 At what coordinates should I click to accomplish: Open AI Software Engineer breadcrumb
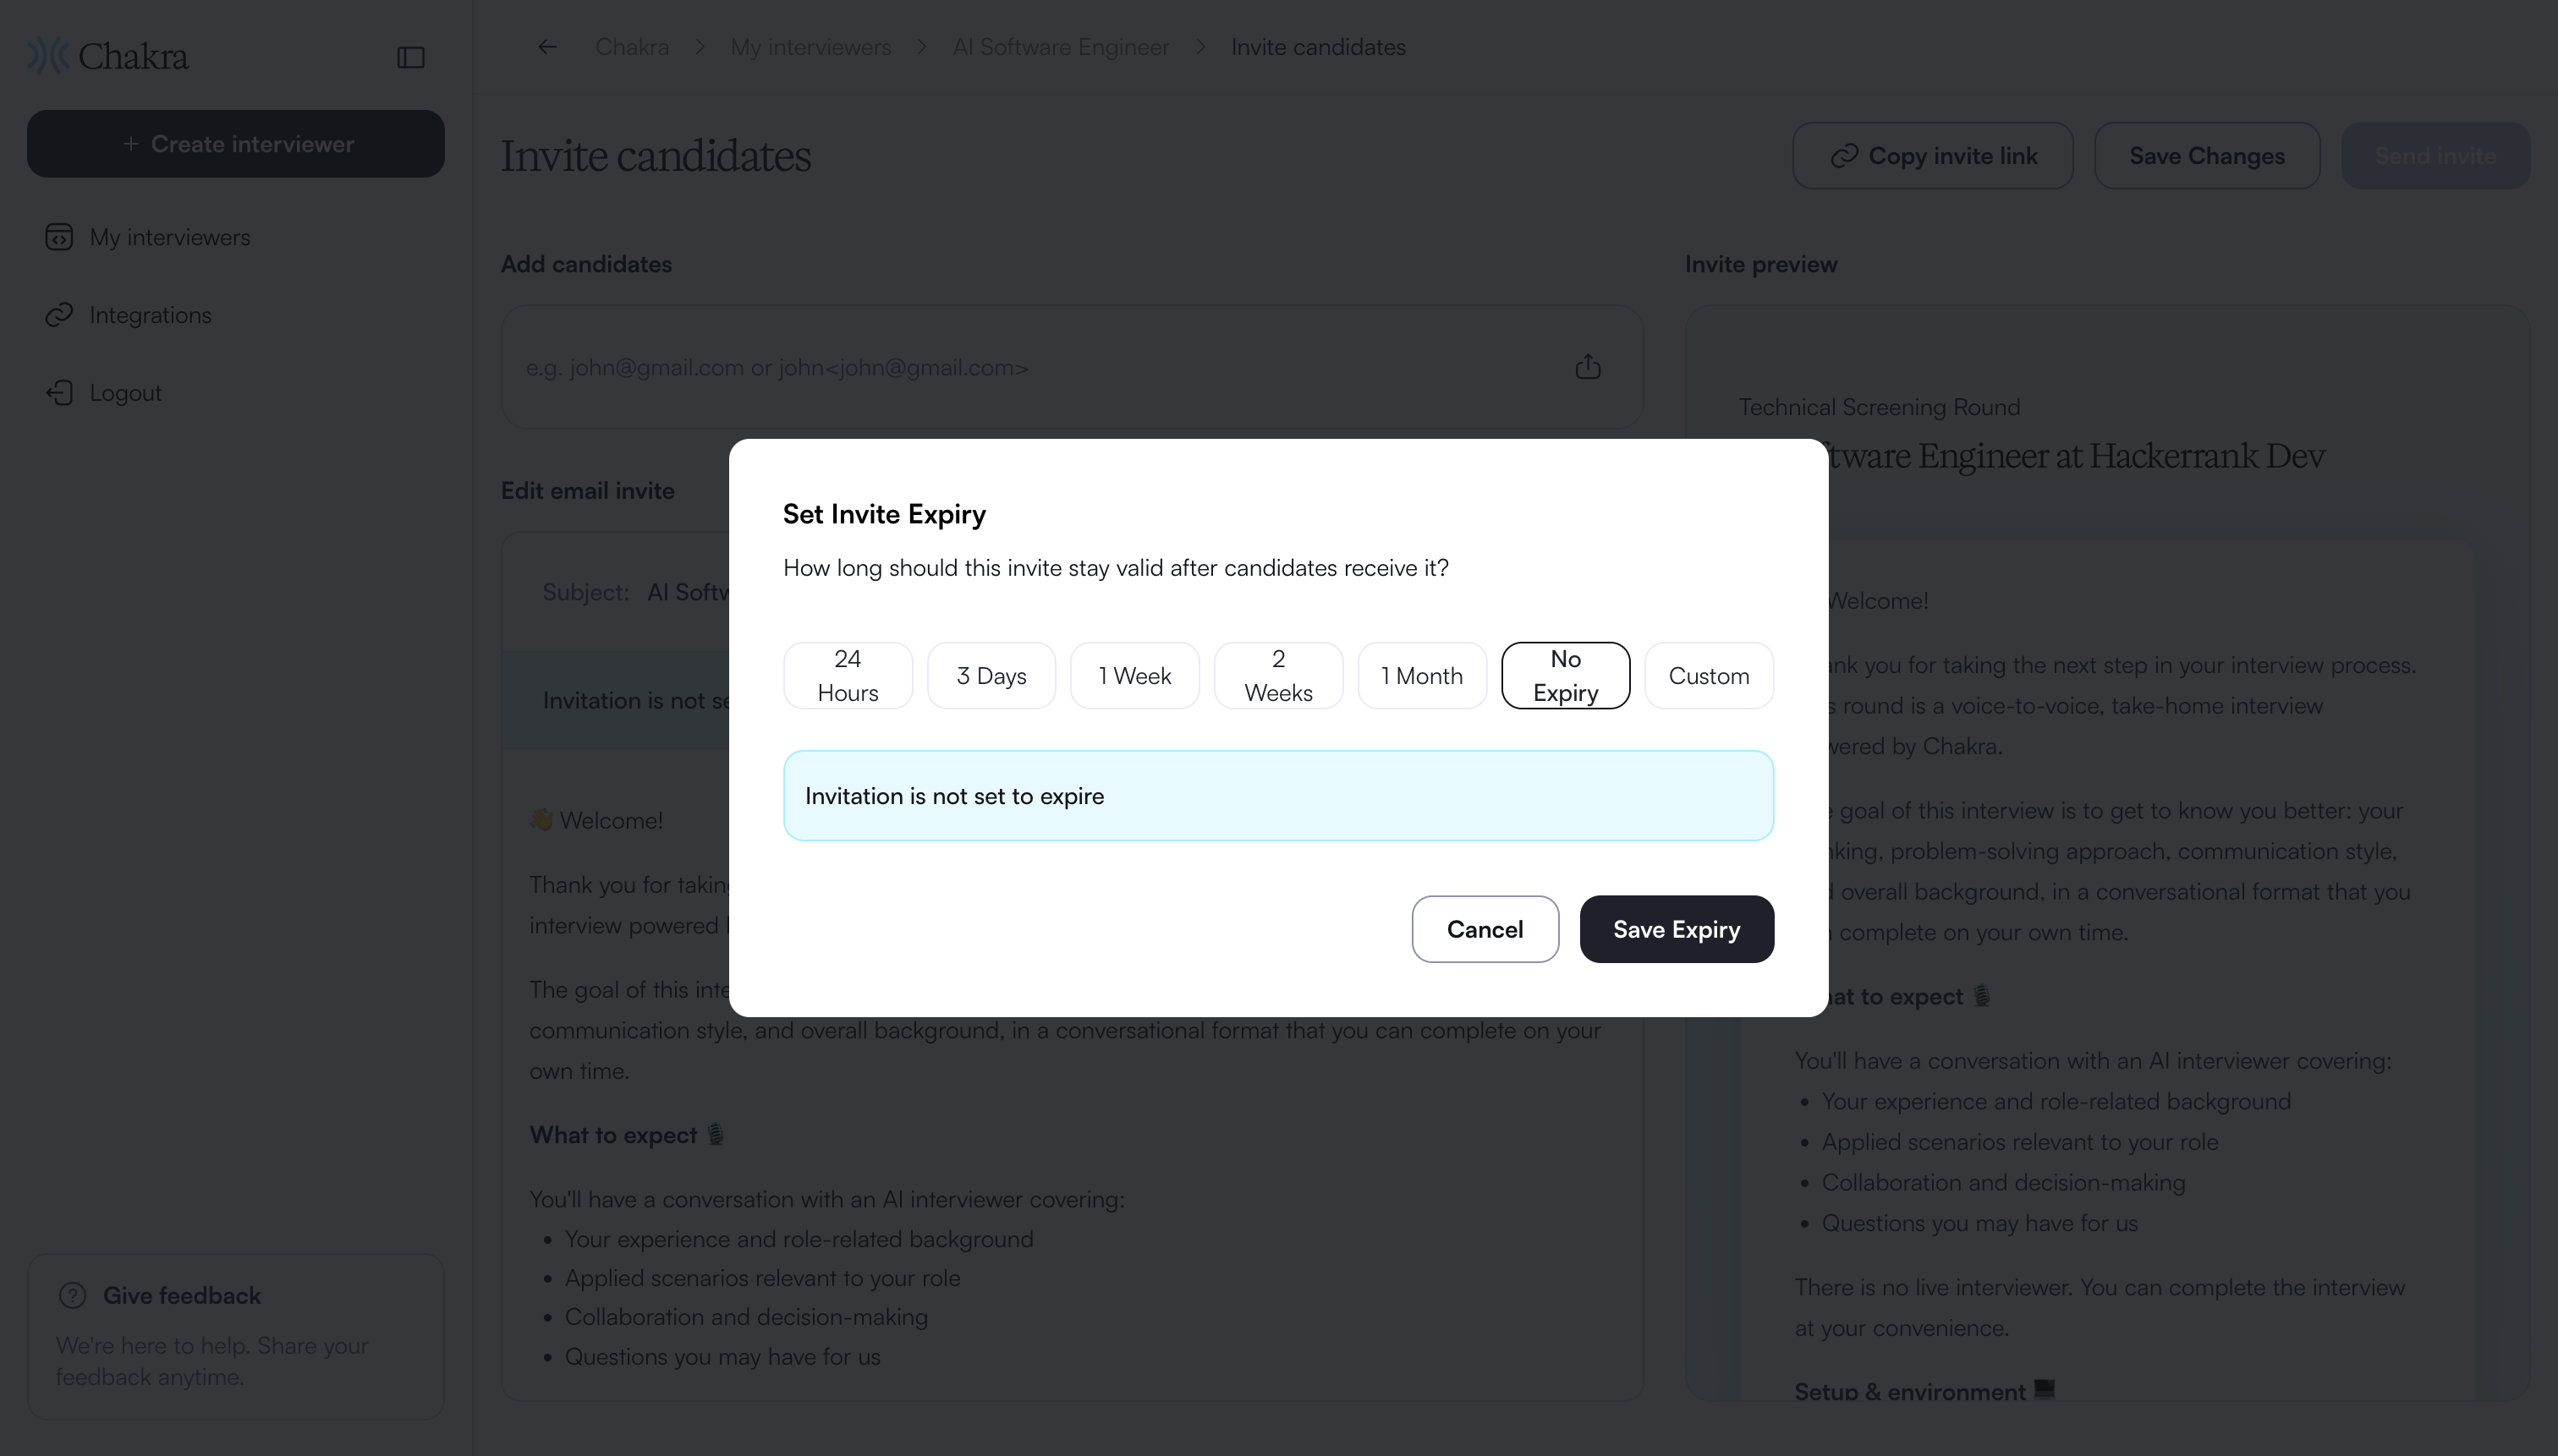point(1061,47)
